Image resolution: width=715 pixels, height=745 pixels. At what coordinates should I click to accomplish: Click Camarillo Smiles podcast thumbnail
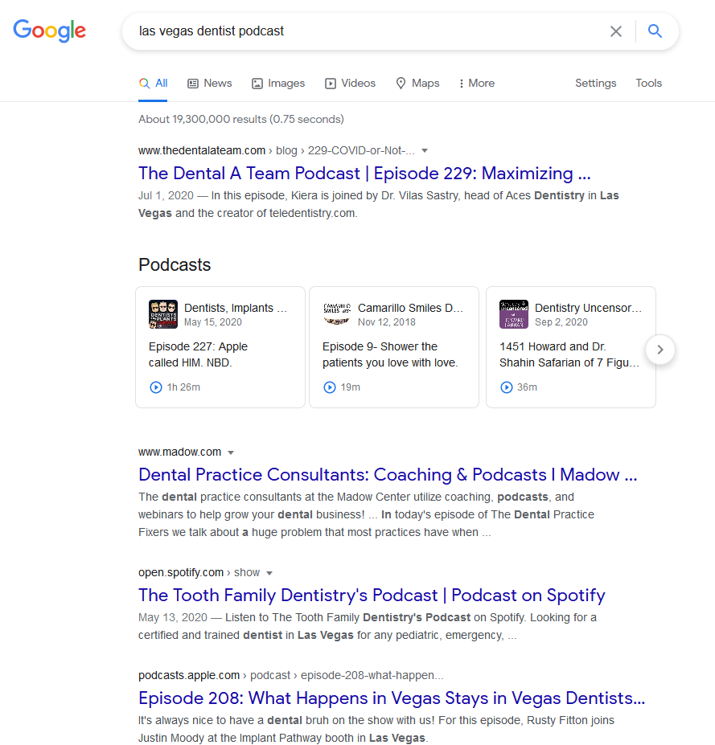pos(337,314)
